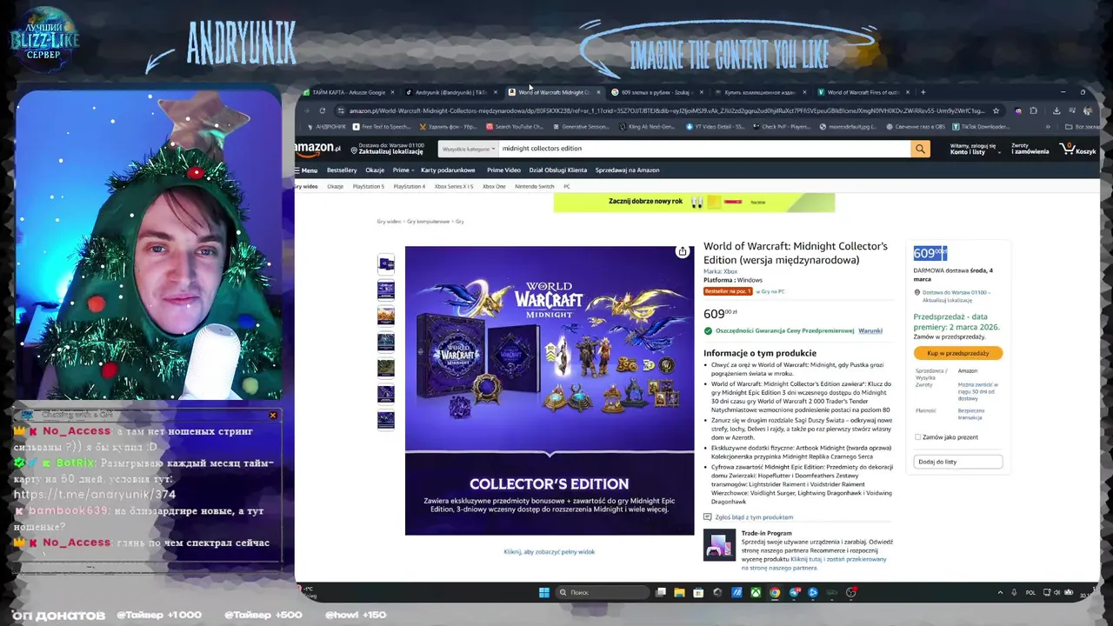Viewport: 1113px width, 626px height.
Task: Open Okazje in the main nav bar
Action: [x=375, y=170]
